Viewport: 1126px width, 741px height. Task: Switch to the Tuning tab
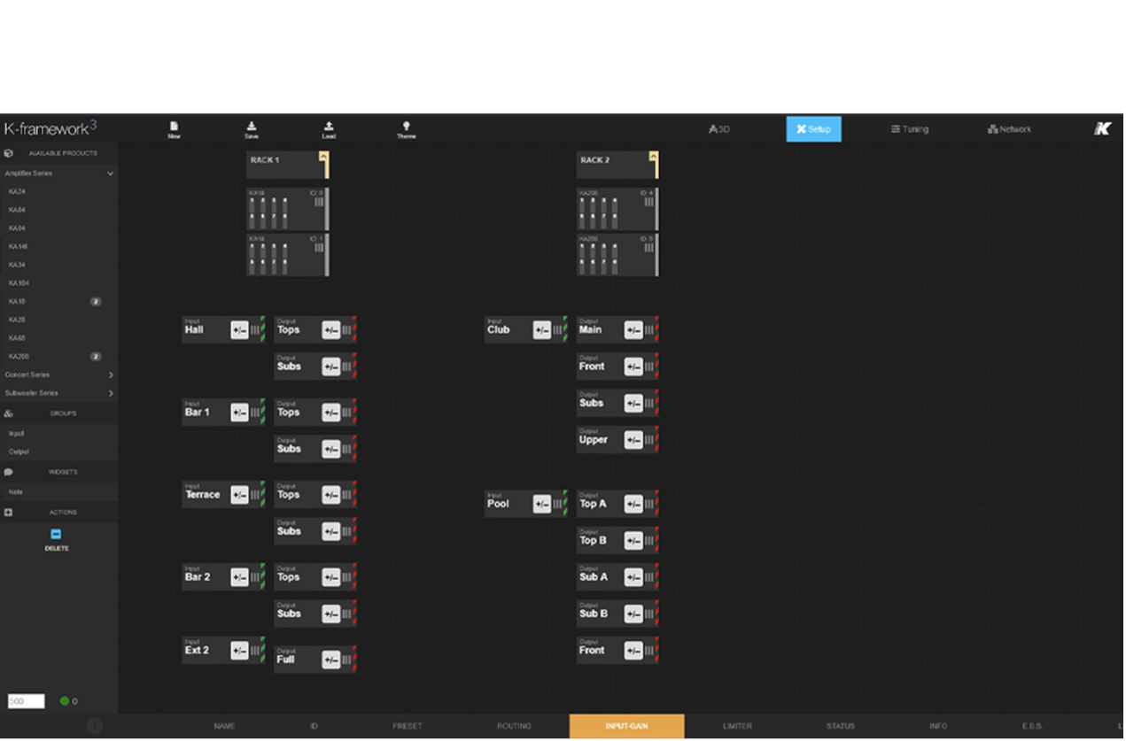pyautogui.click(x=910, y=129)
